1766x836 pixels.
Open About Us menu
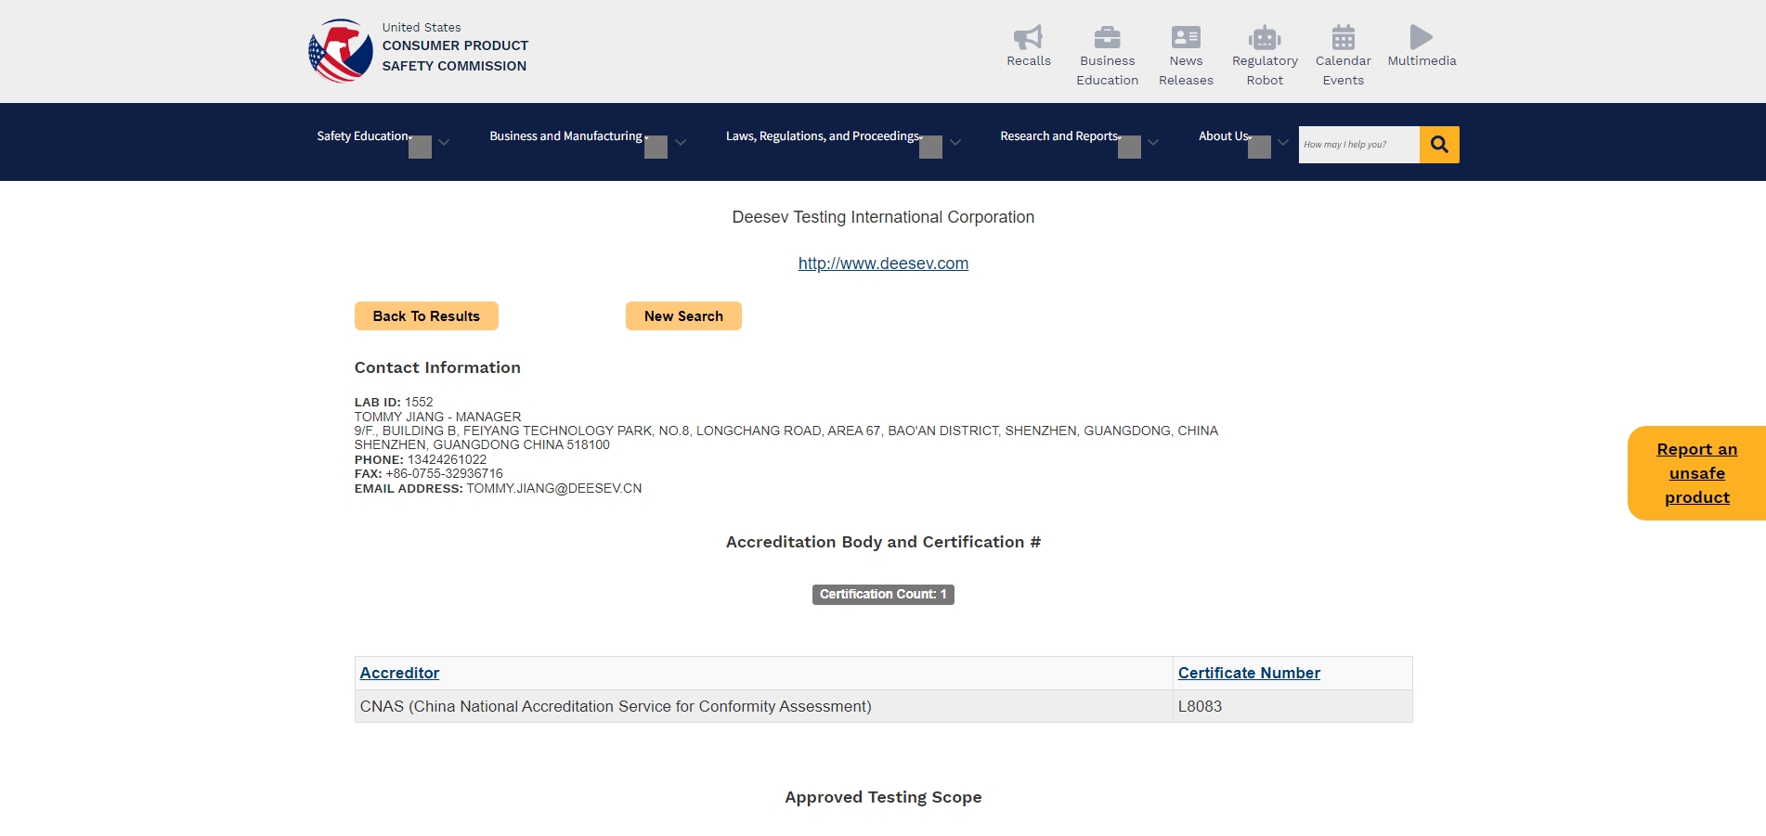coord(1224,136)
